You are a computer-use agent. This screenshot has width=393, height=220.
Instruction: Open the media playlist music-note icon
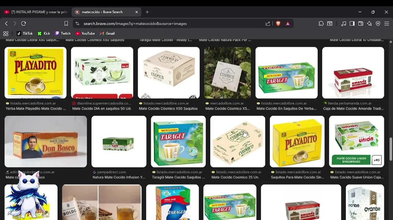point(344,24)
